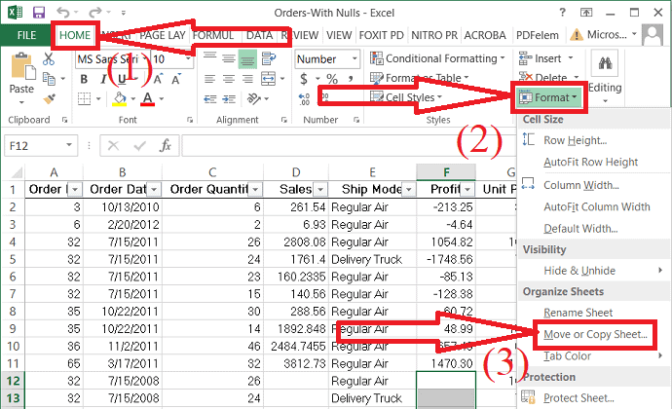The image size is (672, 409).
Task: Apply the red Font Color
Action: [147, 99]
